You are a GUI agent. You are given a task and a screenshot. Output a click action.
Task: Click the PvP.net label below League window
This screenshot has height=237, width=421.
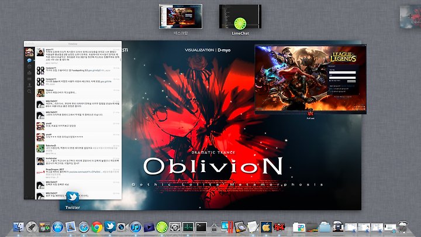coord(310,118)
